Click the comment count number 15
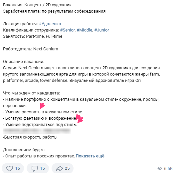Image resolution: width=177 pixels, height=173 pixels. tap(42, 168)
